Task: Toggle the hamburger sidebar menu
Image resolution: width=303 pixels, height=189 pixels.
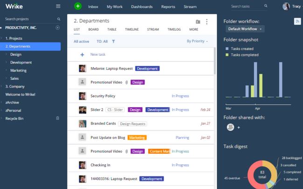Action: (58, 7)
